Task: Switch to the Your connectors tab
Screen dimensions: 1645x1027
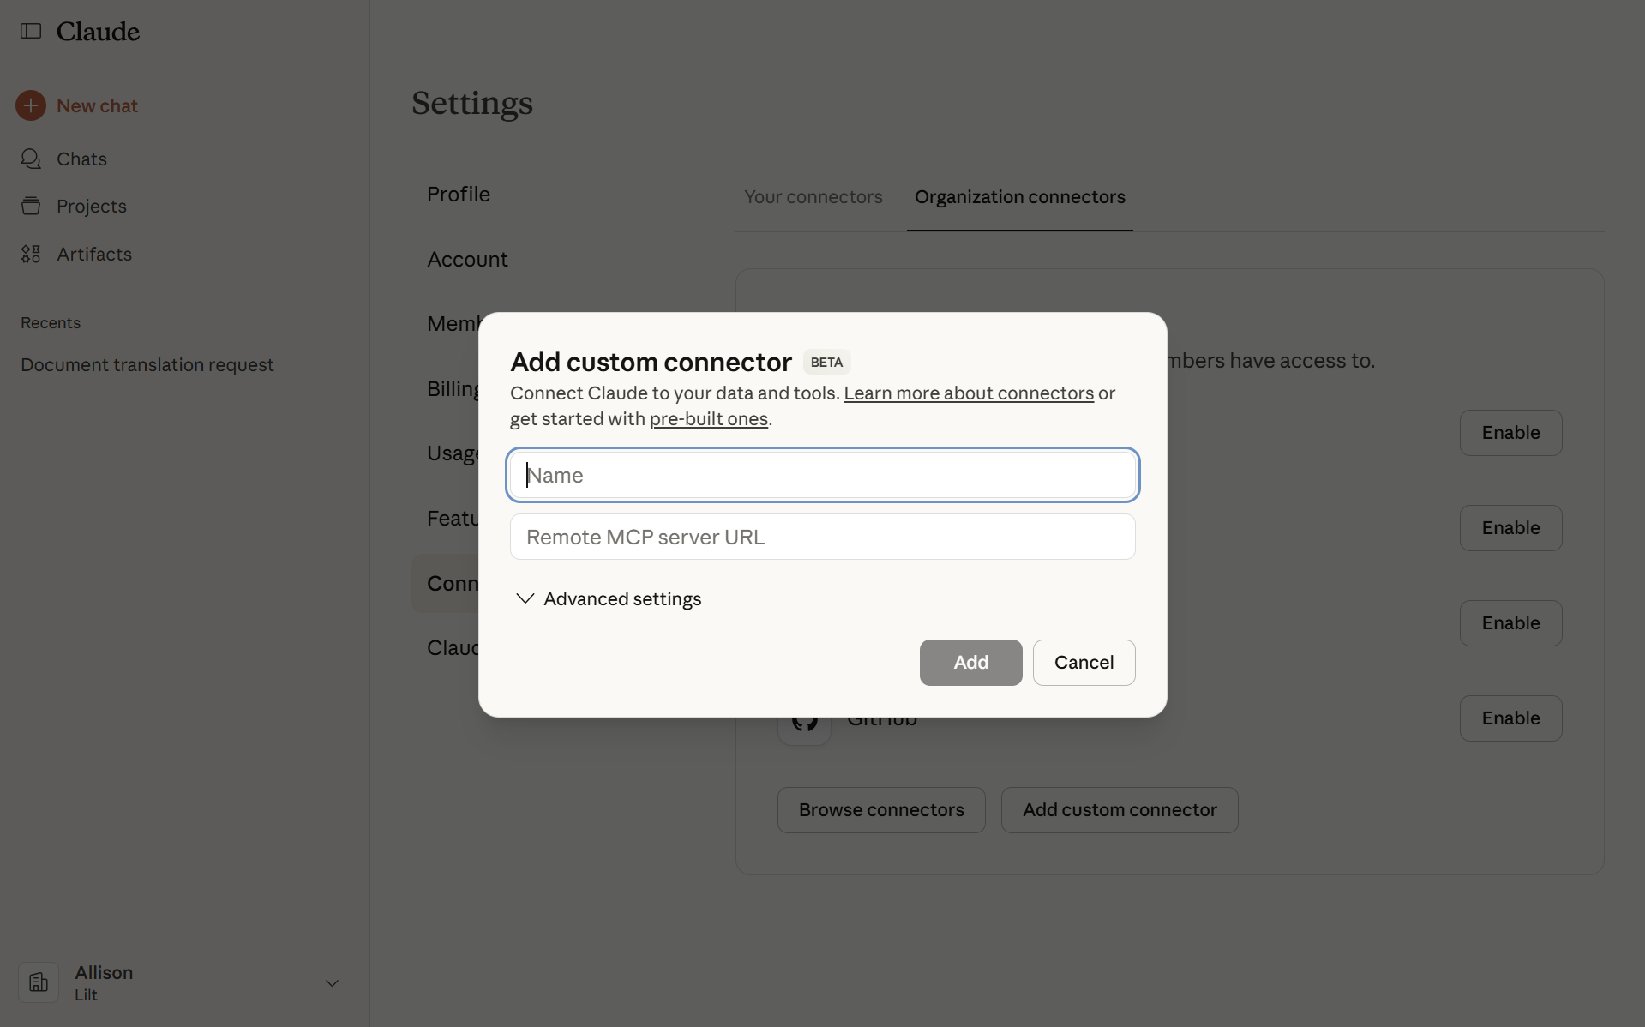Action: pos(813,197)
